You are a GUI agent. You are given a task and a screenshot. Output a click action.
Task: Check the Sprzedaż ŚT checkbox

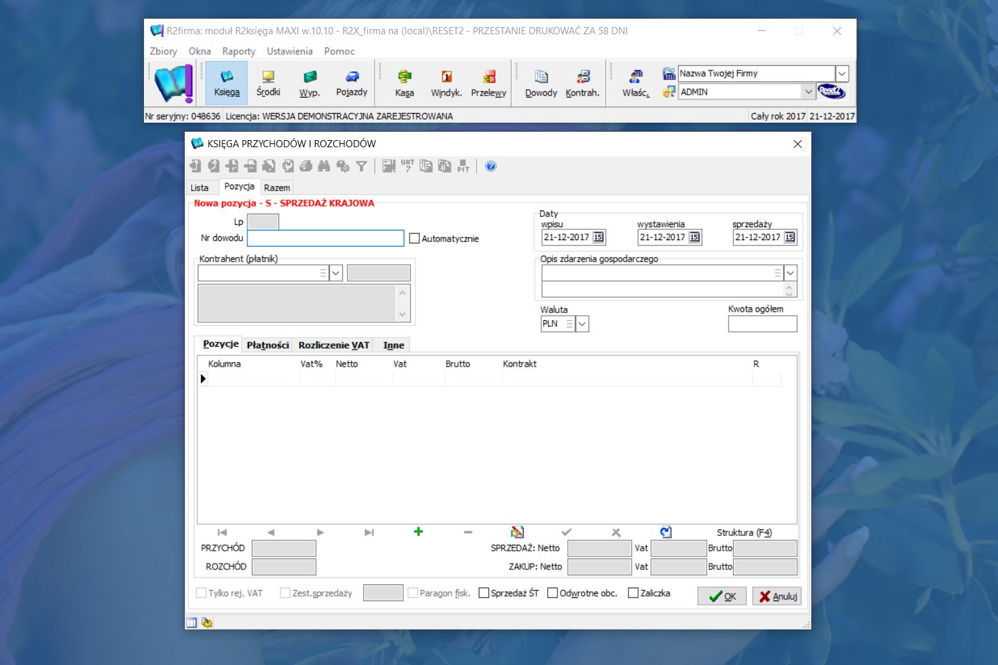(484, 593)
